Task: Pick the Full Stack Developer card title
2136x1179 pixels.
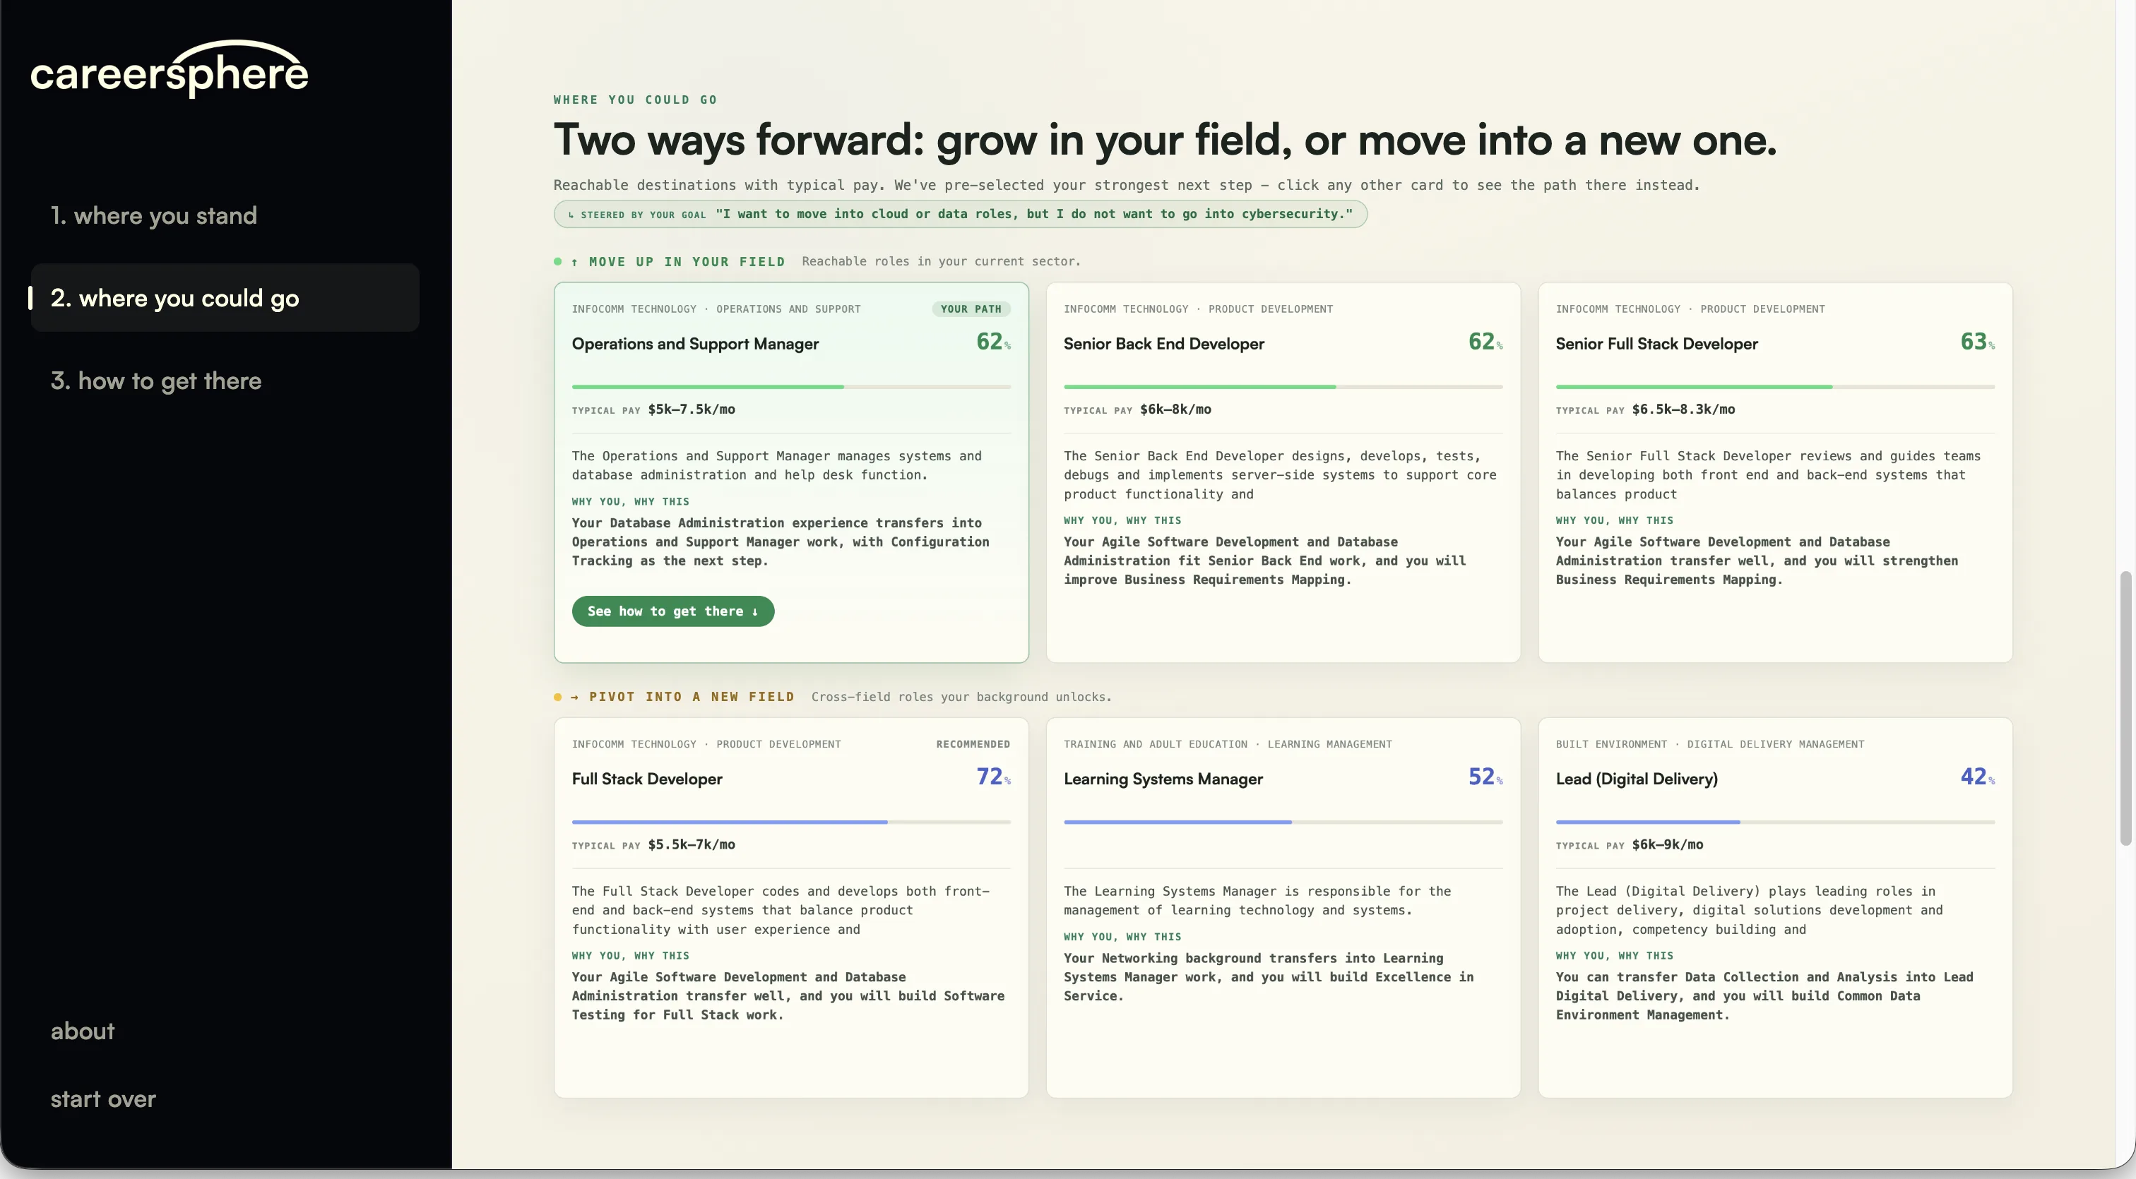Action: pos(647,779)
